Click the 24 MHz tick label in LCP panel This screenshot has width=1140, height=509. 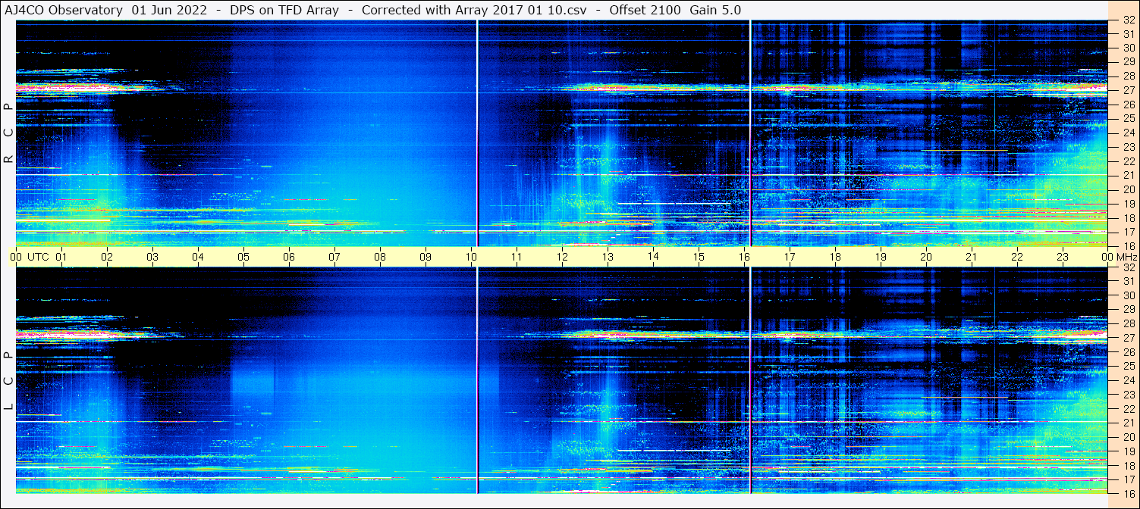pos(1129,380)
